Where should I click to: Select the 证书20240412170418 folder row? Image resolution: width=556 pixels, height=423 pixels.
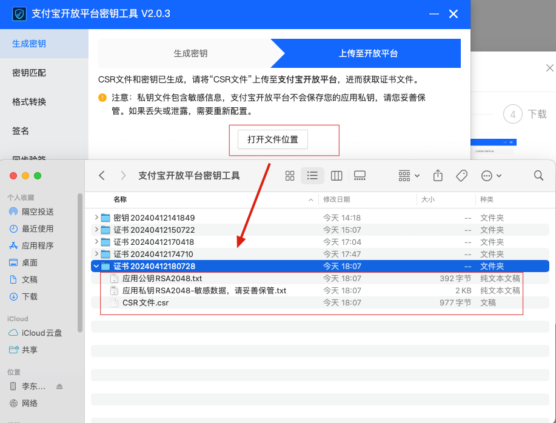coord(320,242)
